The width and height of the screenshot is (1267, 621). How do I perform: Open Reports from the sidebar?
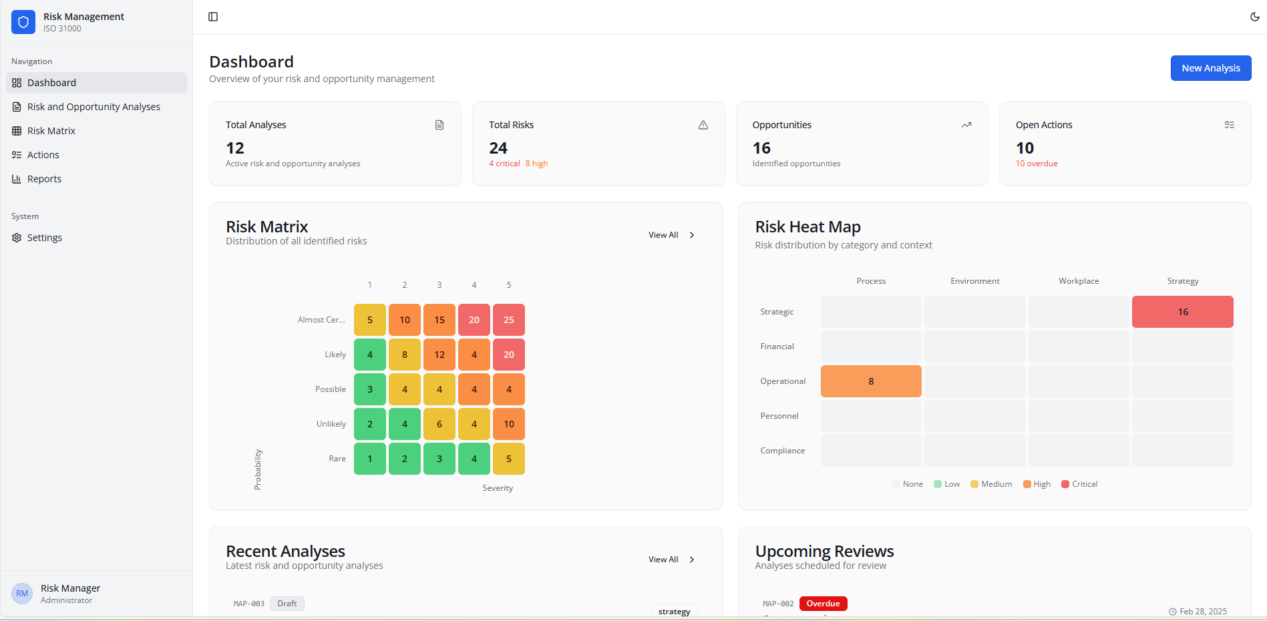[45, 178]
